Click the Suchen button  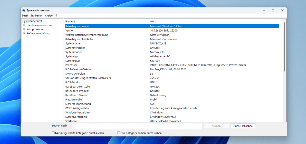coord(216,126)
